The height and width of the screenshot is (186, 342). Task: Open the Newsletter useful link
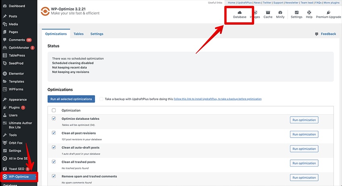(292, 2)
